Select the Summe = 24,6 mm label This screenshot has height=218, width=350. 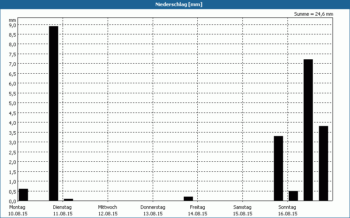[313, 14]
